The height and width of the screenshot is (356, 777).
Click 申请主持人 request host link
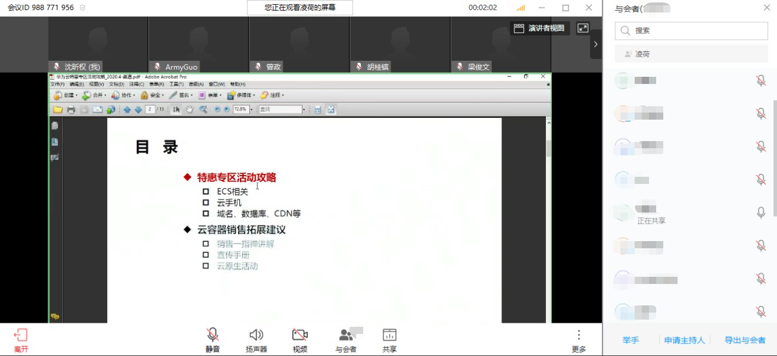pos(684,340)
